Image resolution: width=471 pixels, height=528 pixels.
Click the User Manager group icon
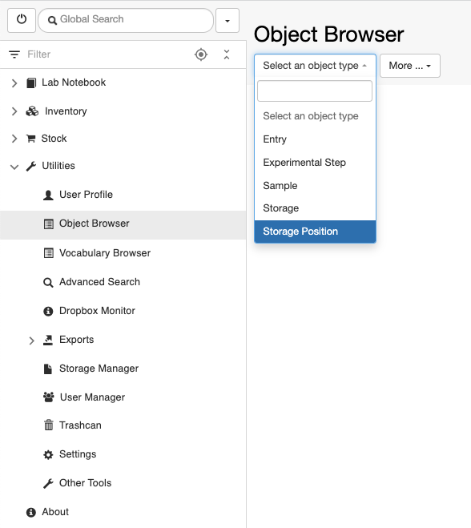pyautogui.click(x=49, y=397)
